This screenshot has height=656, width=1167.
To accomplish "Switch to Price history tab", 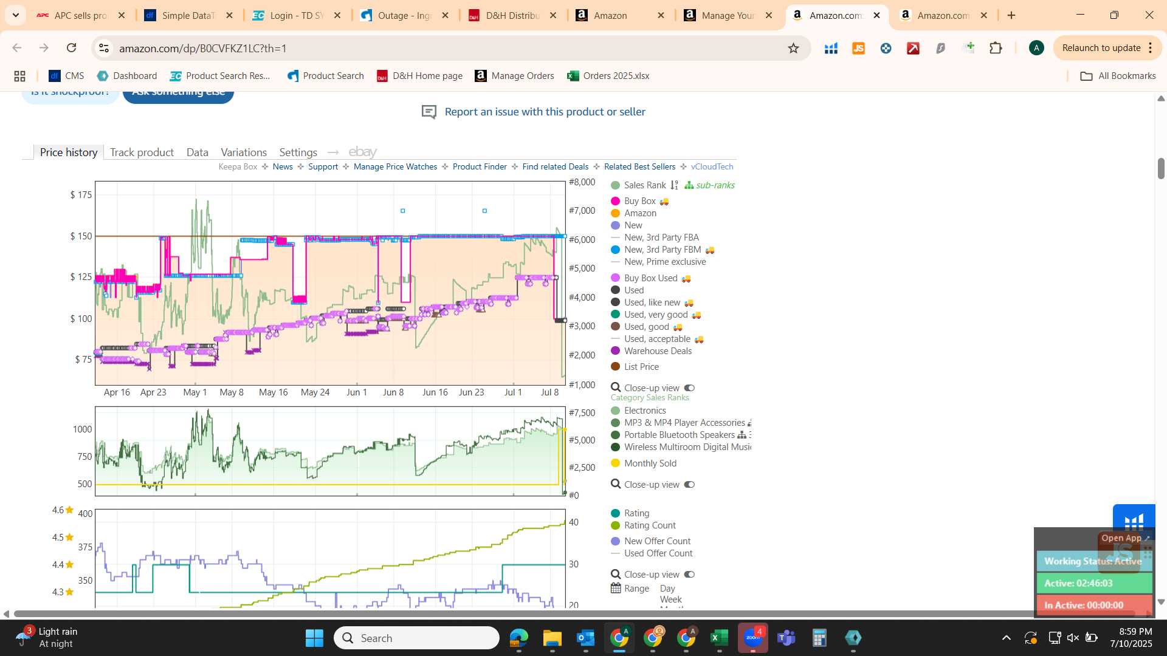I will coord(69,152).
